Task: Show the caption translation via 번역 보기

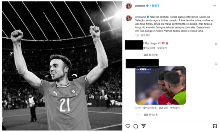Action: coord(146,35)
